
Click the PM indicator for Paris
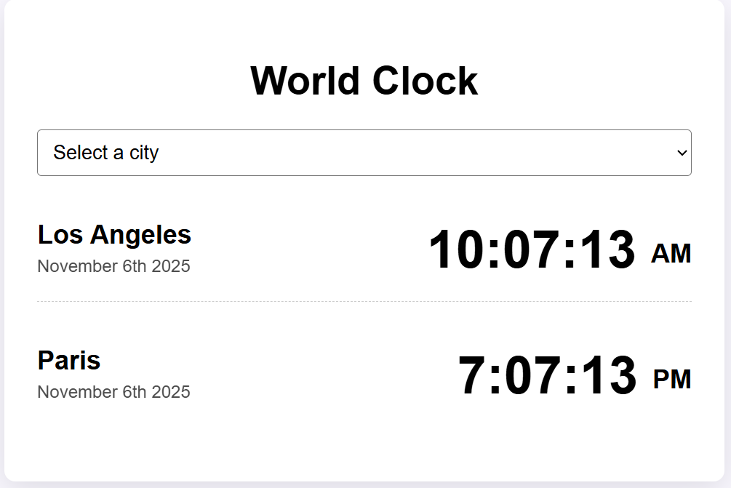pyautogui.click(x=672, y=380)
